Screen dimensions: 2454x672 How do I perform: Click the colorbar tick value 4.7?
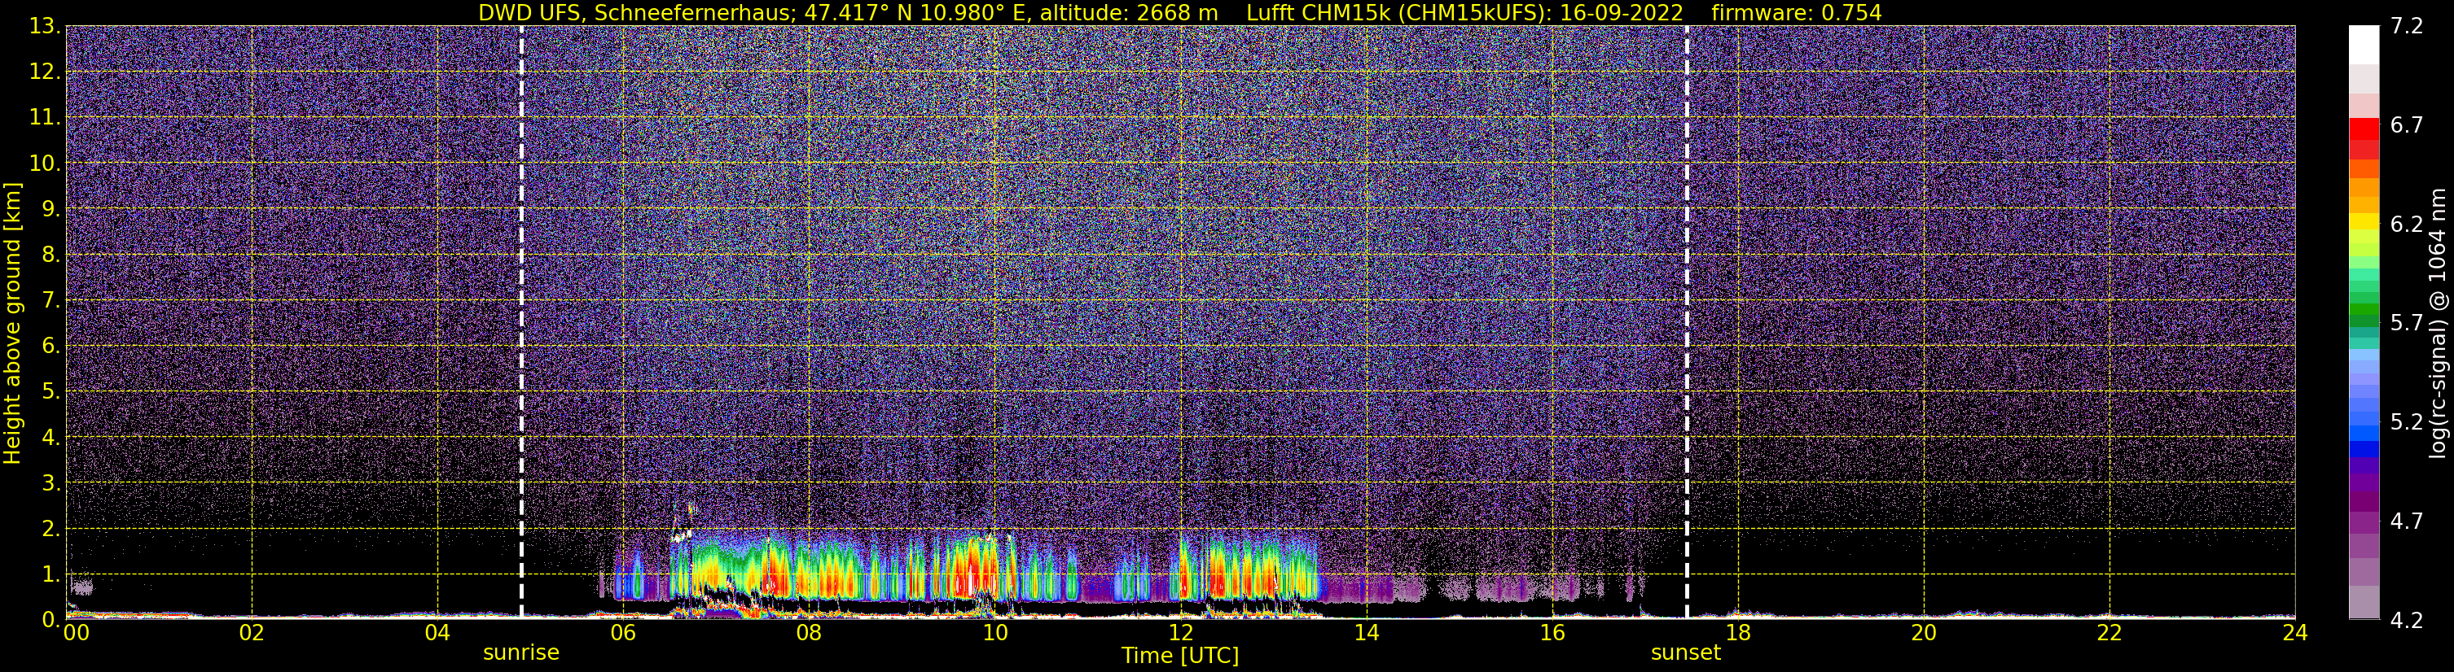coord(2408,521)
